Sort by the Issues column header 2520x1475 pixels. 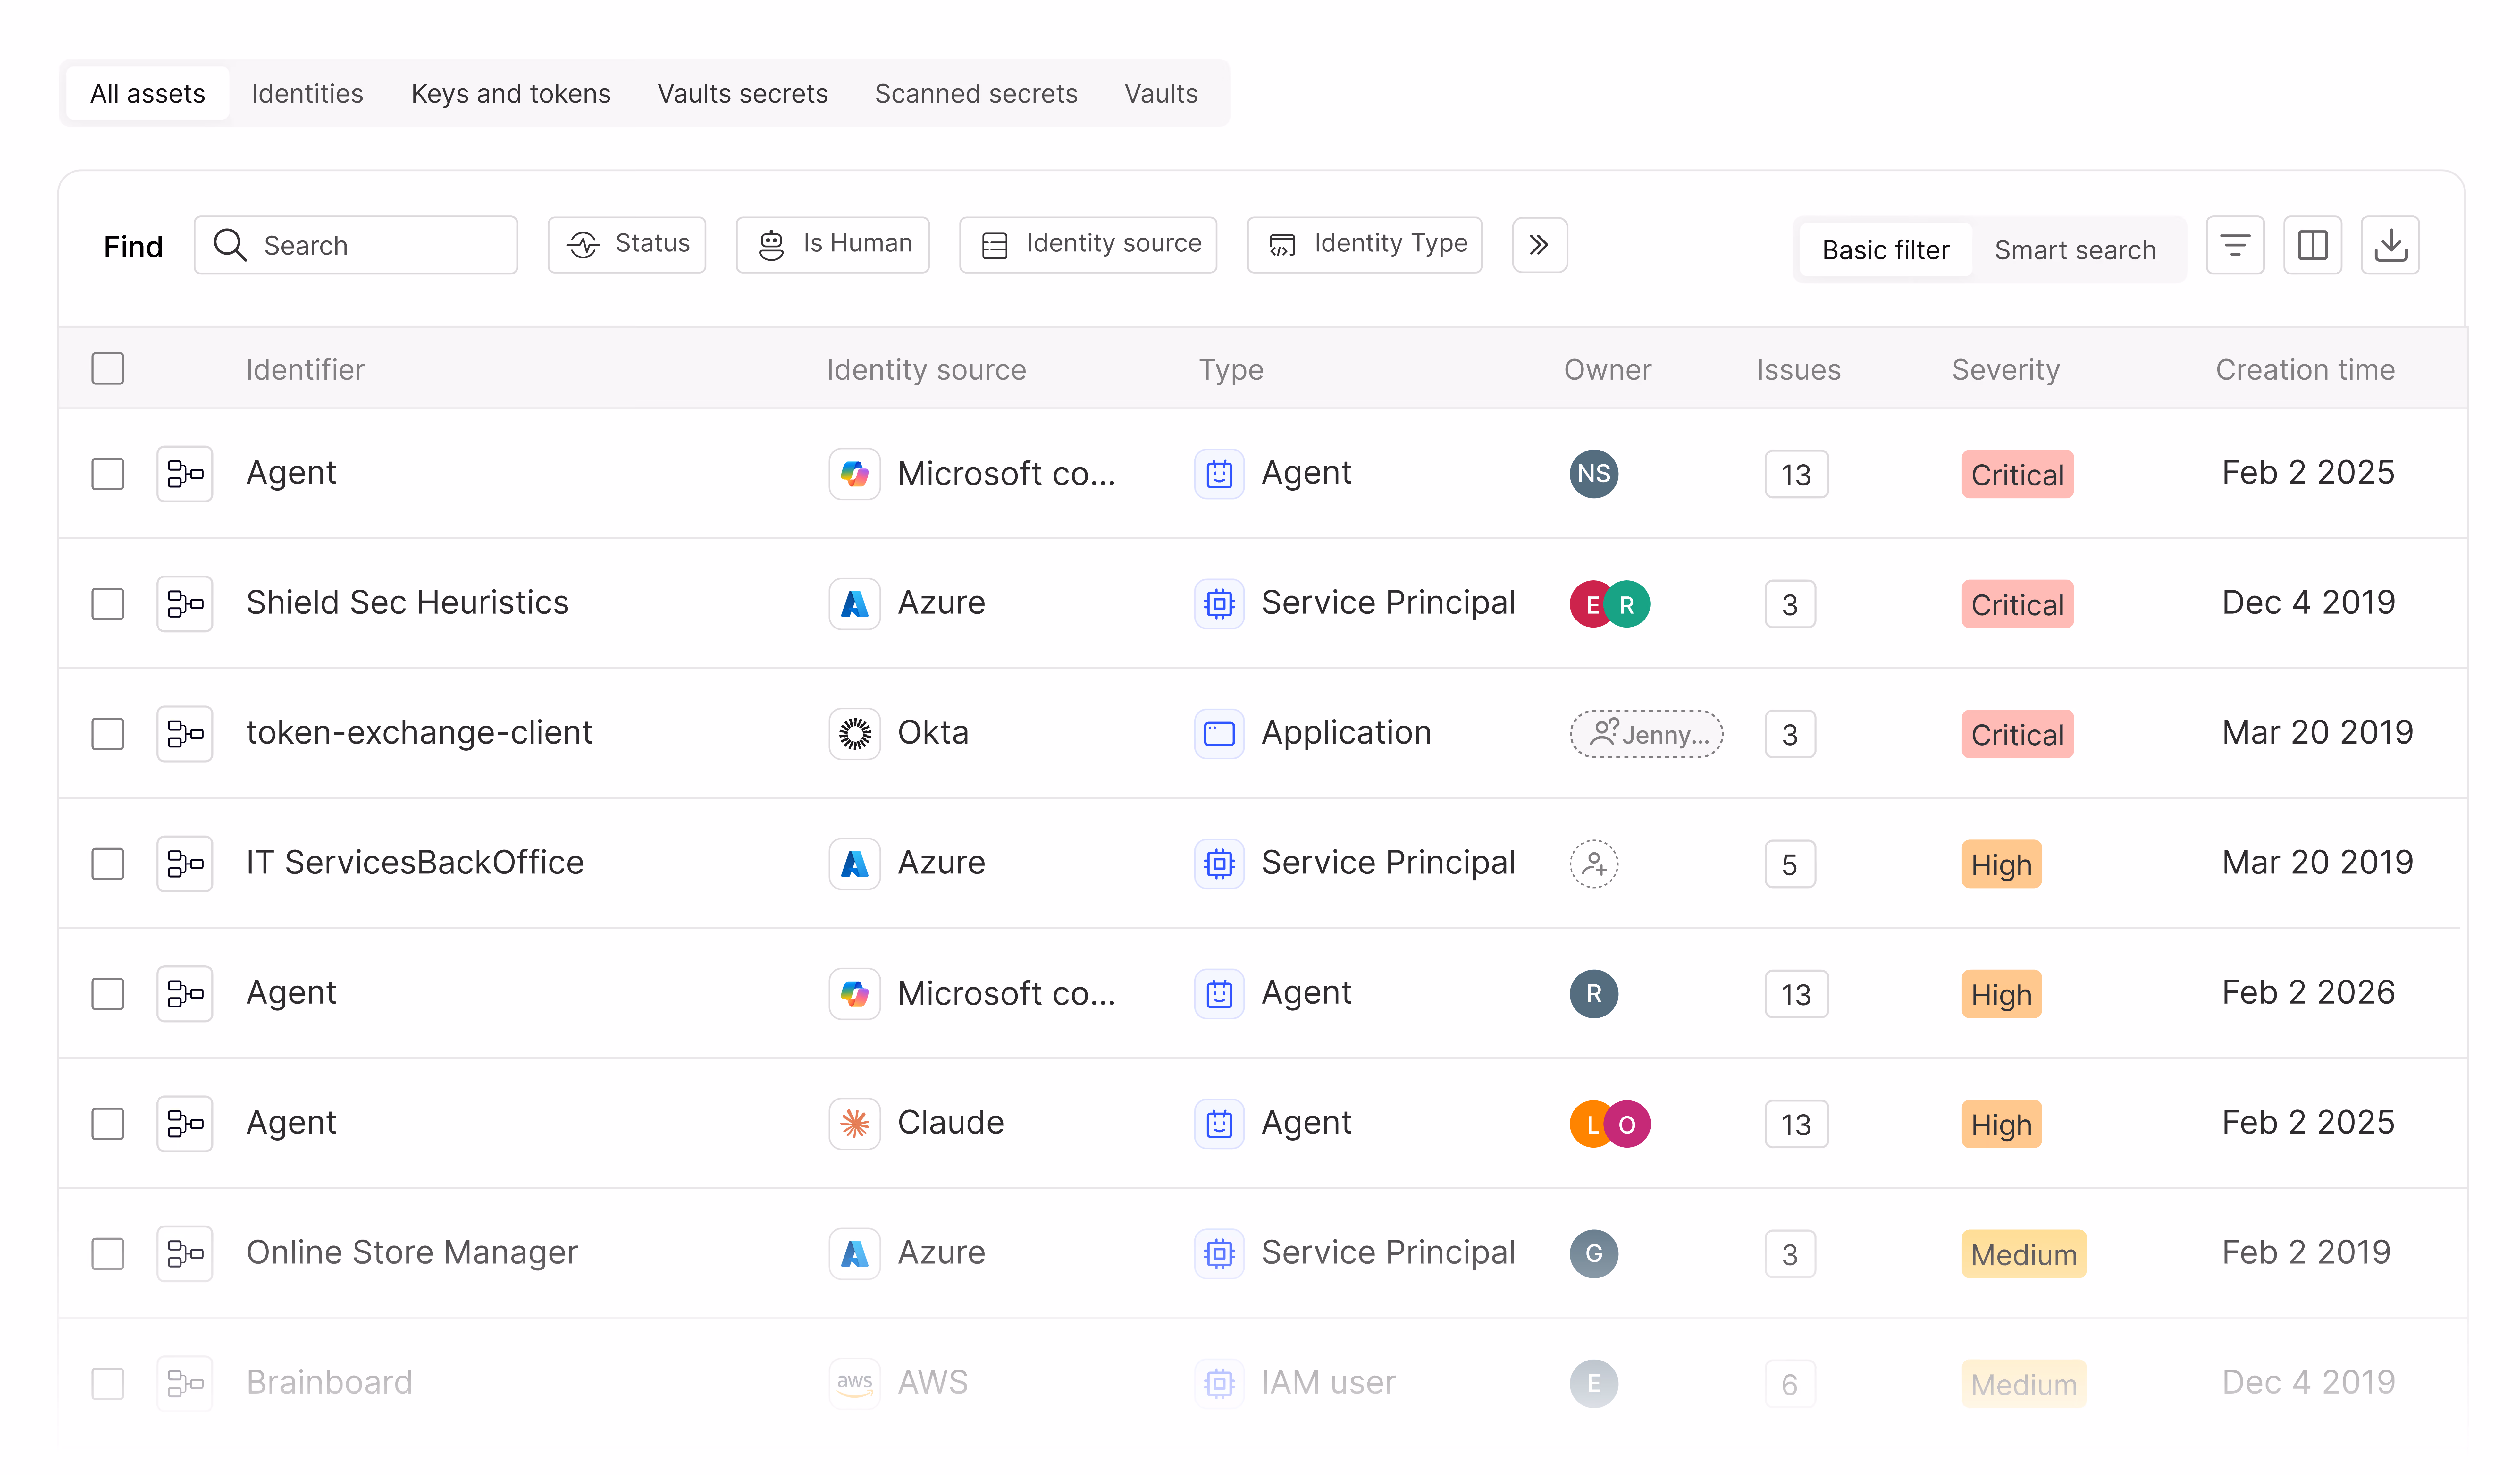pos(1799,370)
